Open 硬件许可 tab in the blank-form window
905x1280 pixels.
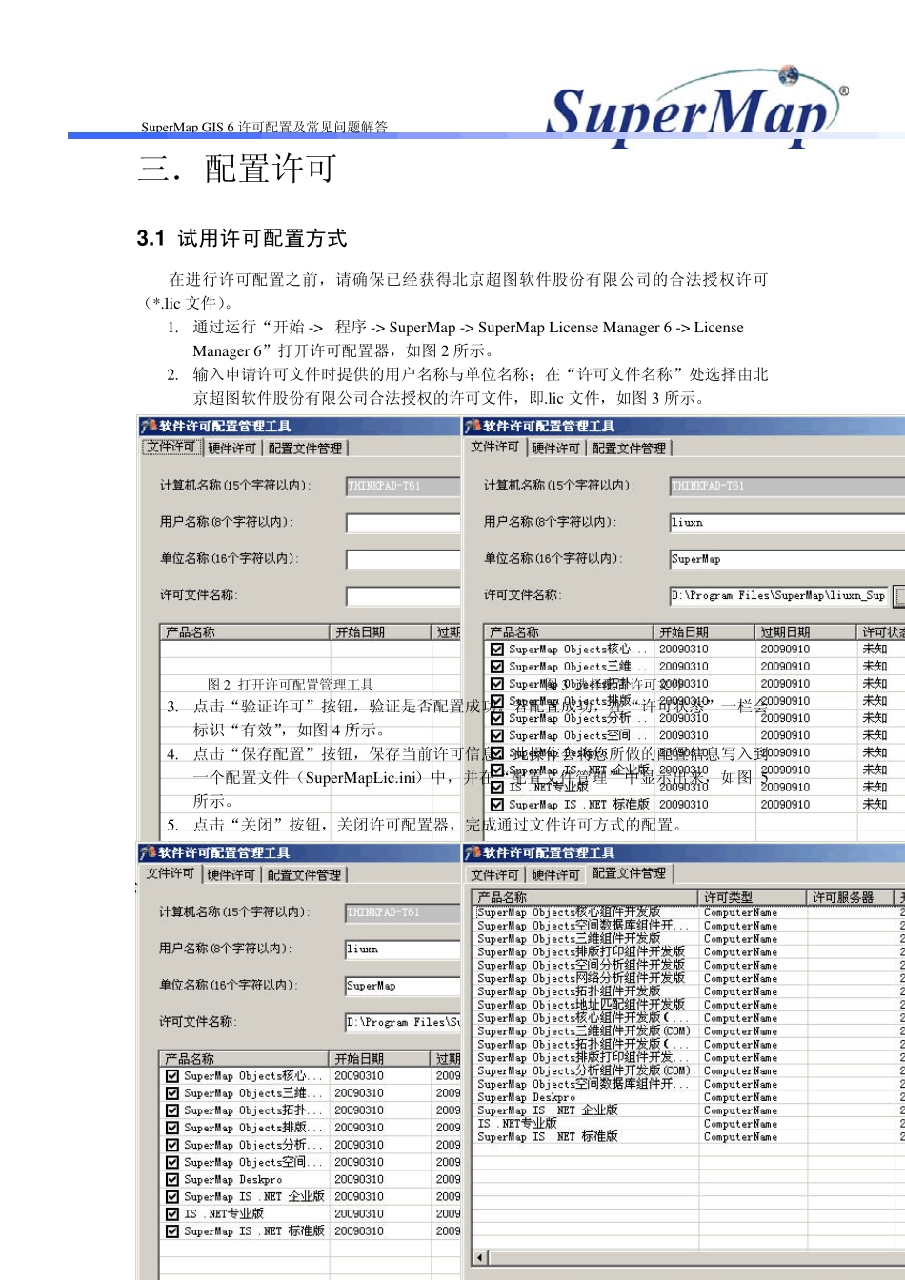pyautogui.click(x=232, y=448)
